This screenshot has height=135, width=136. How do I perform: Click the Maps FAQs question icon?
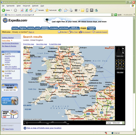coord(3,129)
